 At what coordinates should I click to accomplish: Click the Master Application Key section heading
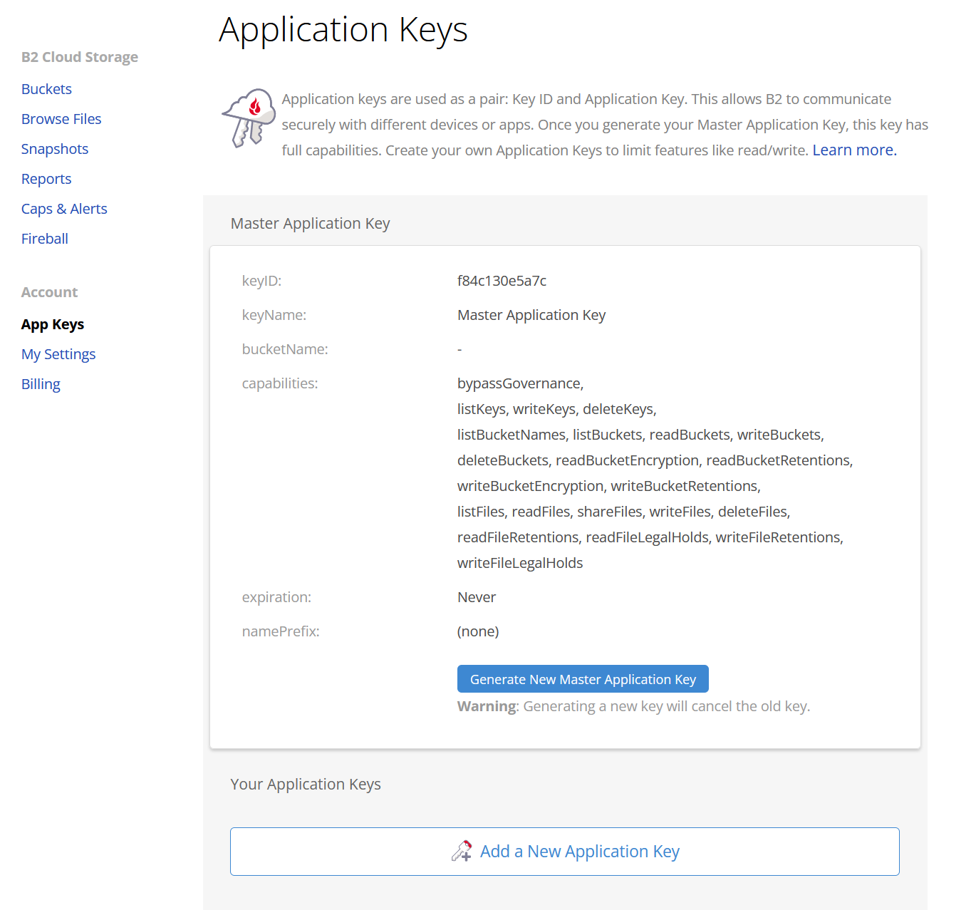pyautogui.click(x=311, y=224)
